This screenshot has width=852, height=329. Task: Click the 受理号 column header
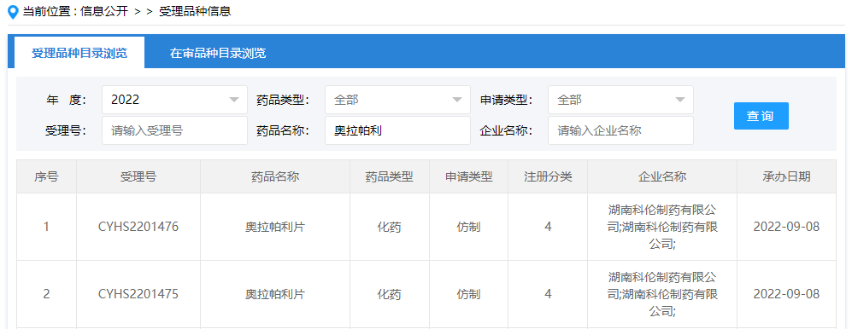click(x=138, y=176)
